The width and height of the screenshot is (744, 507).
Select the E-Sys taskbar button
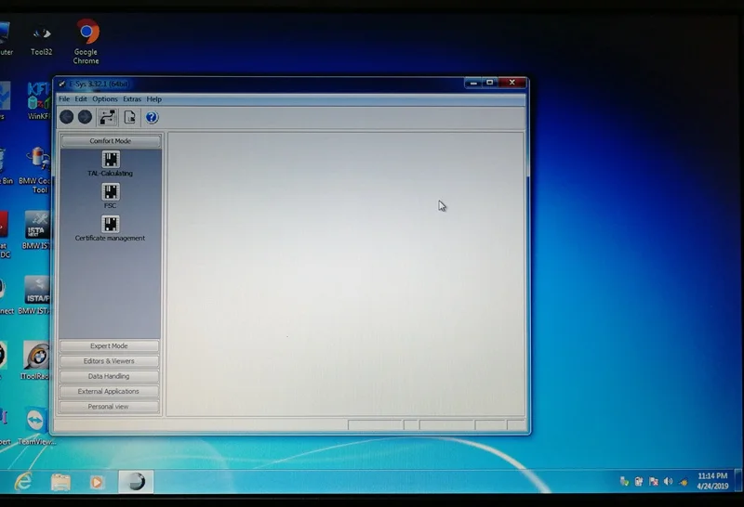(x=136, y=482)
